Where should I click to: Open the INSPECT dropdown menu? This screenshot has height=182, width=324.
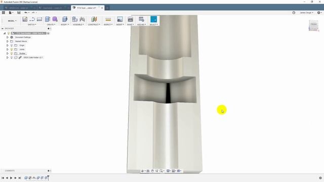coord(108,25)
